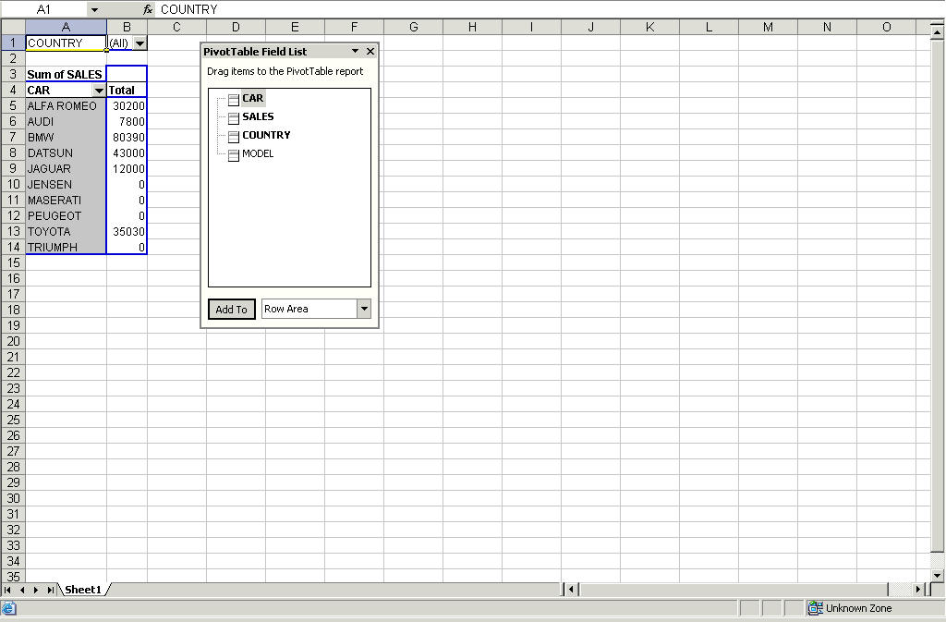Select column H header
The image size is (946, 622).
(x=472, y=27)
